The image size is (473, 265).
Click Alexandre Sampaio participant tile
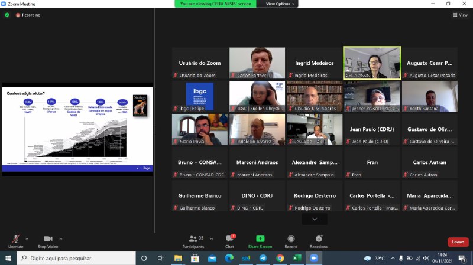[315, 163]
